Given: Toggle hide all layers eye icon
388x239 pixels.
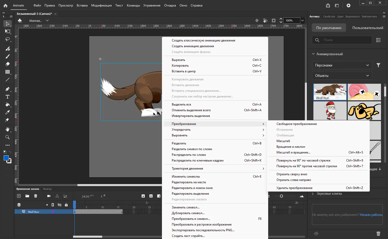Looking at the screenshot, I should (x=60, y=205).
